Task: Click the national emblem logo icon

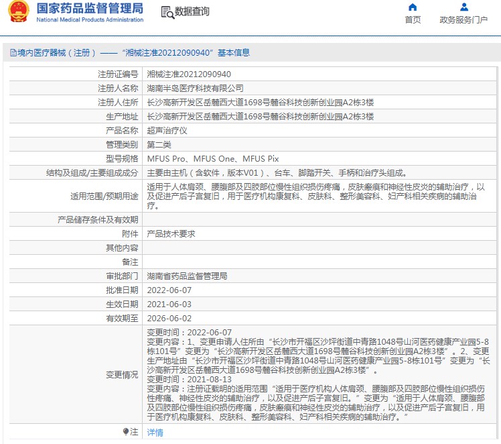Action: [x=19, y=11]
